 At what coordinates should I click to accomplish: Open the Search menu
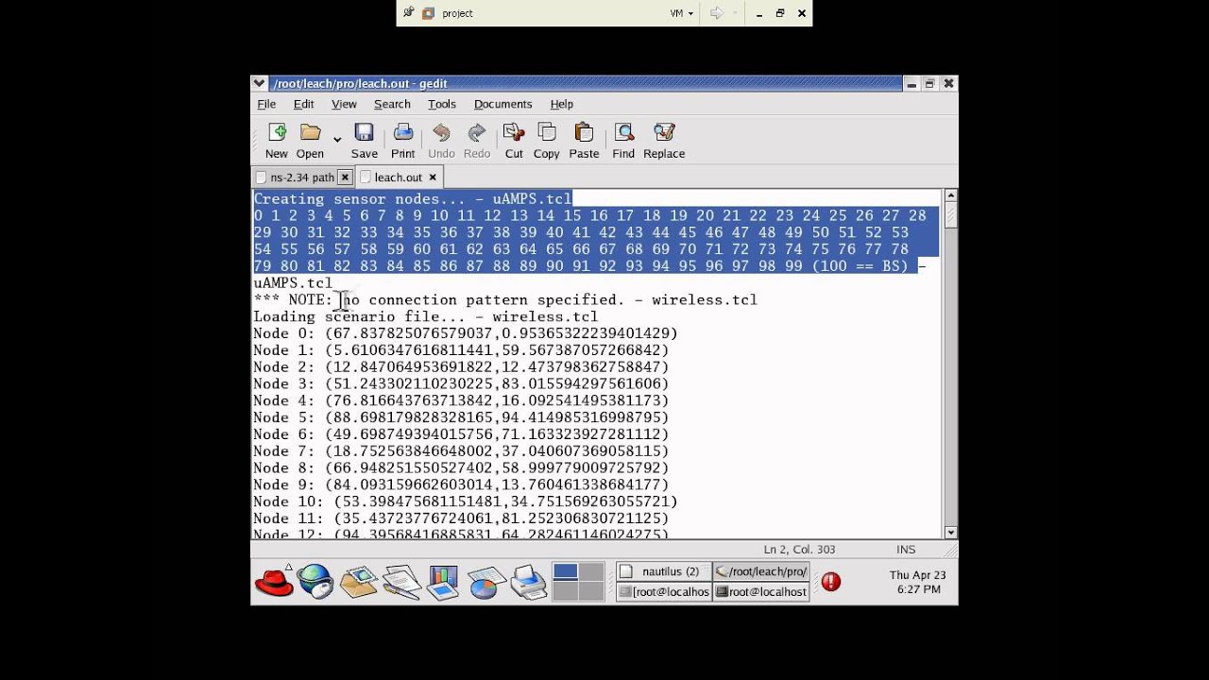click(x=392, y=104)
